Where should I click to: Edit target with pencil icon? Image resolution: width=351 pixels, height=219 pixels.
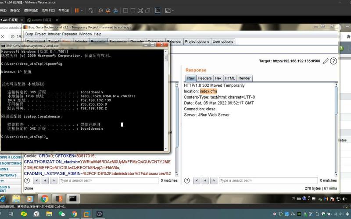[326, 61]
